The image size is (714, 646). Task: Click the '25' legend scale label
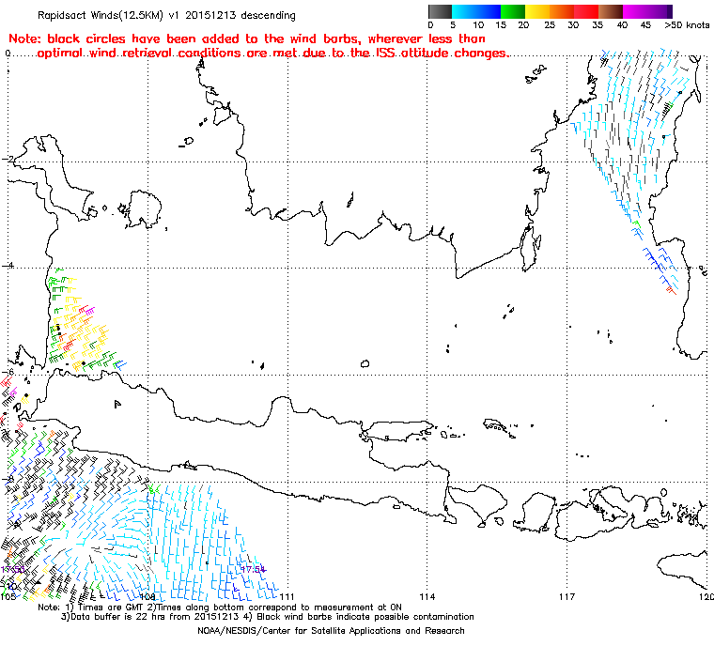[x=550, y=25]
